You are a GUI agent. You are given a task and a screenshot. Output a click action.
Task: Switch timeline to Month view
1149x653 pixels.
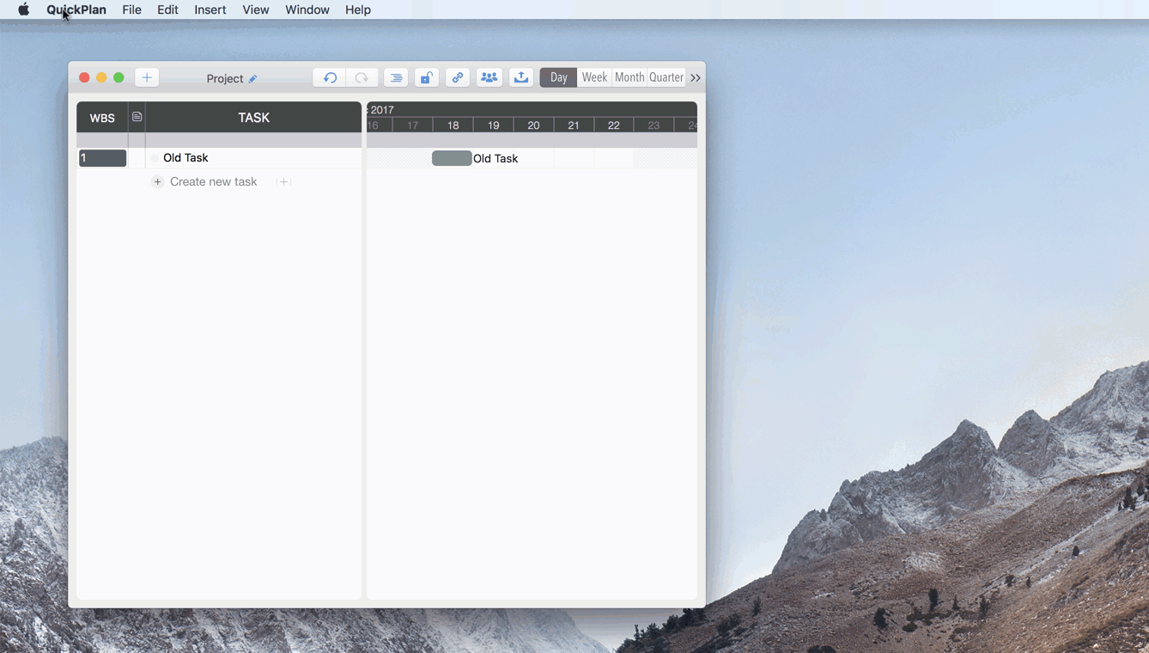tap(629, 77)
